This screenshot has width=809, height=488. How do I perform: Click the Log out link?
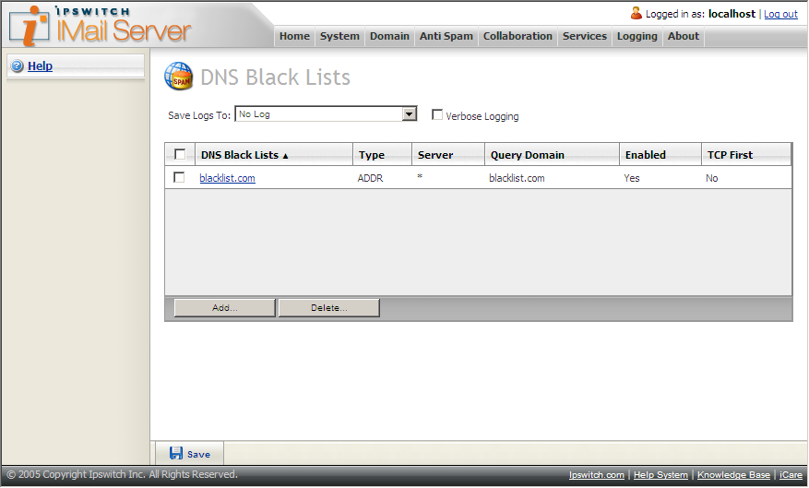(x=780, y=14)
